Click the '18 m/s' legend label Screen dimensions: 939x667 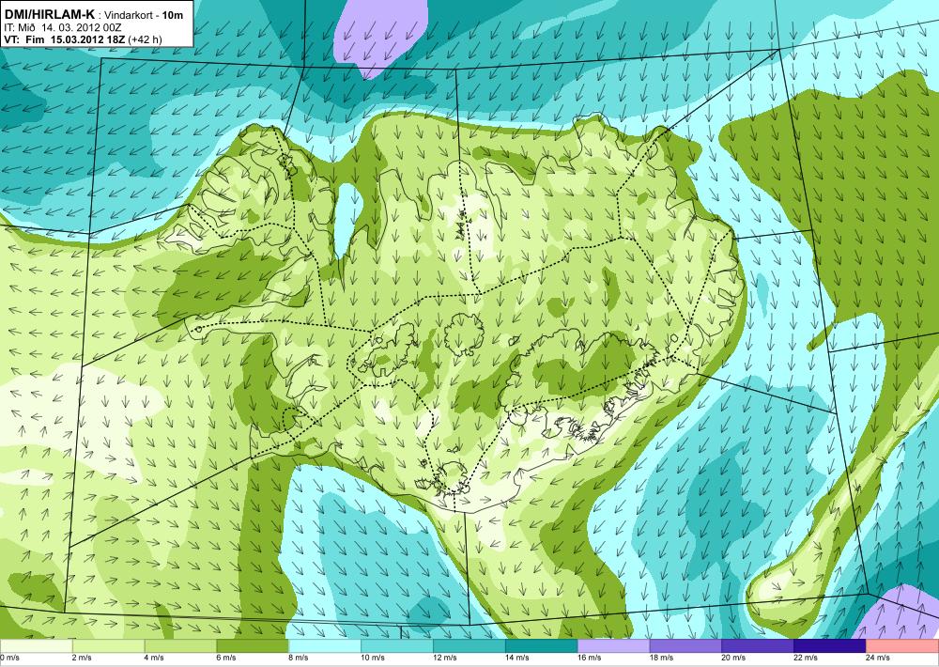[x=661, y=658]
